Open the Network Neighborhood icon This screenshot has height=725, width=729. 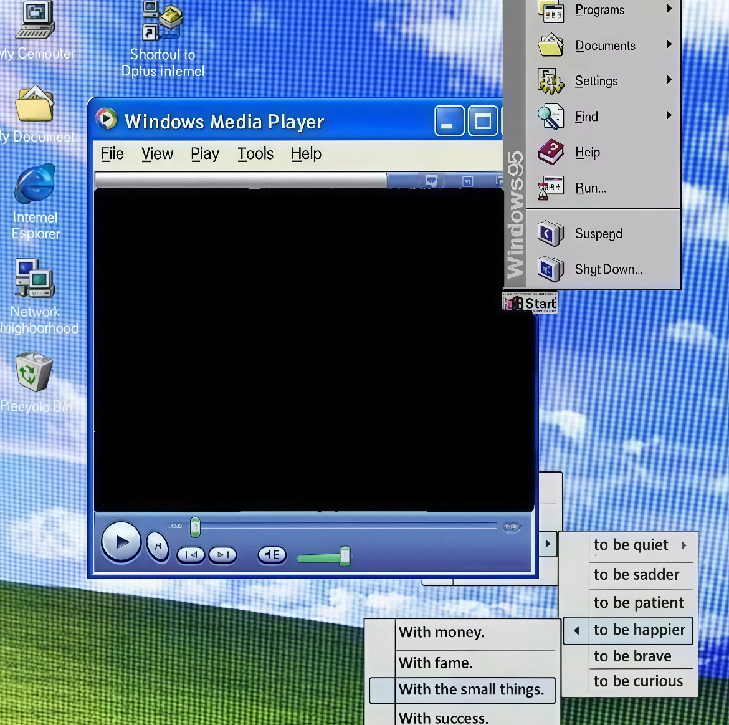pos(35,279)
